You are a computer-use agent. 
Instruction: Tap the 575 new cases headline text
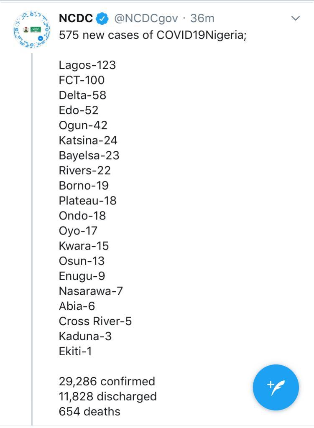(x=153, y=35)
